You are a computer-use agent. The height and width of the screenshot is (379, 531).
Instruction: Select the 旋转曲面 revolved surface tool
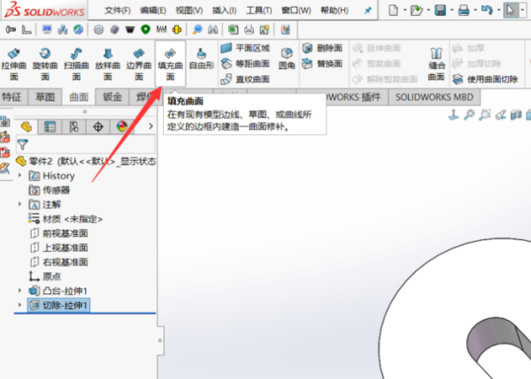click(45, 64)
